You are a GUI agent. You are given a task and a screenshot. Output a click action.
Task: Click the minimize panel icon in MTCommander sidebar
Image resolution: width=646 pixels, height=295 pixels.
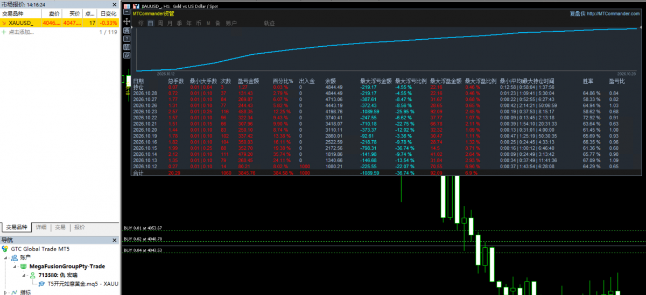tap(127, 12)
